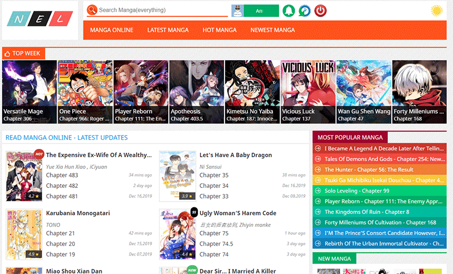Open Chapter 74.5 link
The image size is (453, 274).
(216, 244)
